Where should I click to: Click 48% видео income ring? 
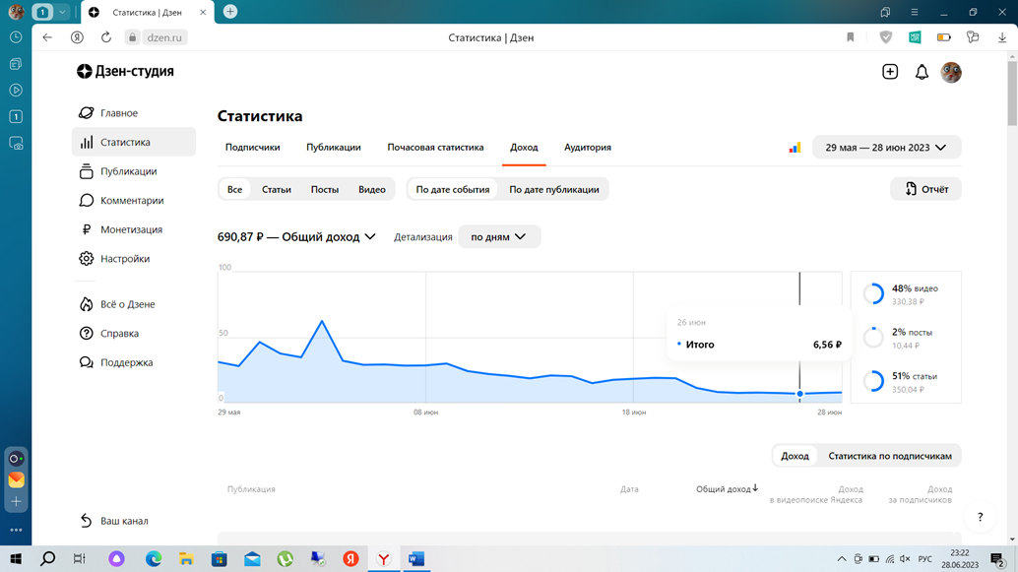coord(874,293)
